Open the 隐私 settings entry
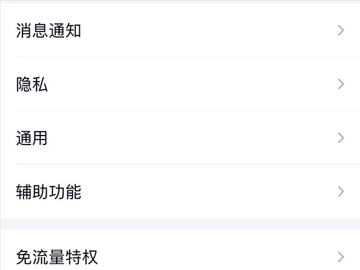The image size is (360, 270). (x=180, y=84)
